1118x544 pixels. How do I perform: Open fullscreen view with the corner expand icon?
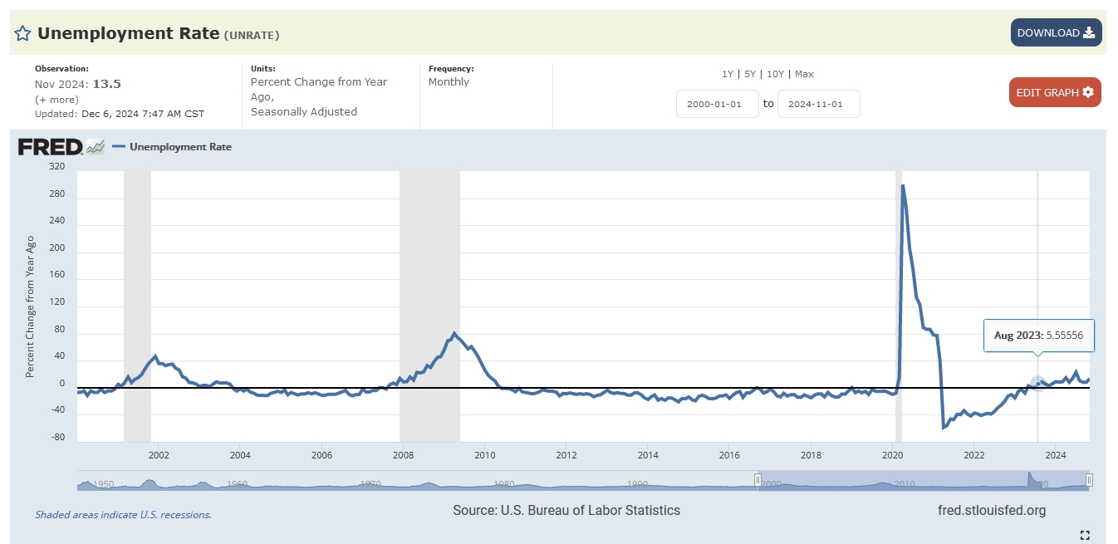pyautogui.click(x=1084, y=535)
